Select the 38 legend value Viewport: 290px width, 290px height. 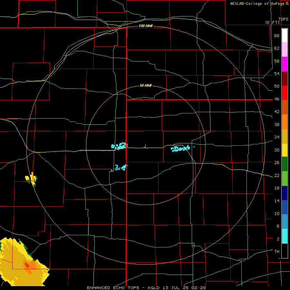point(277,124)
